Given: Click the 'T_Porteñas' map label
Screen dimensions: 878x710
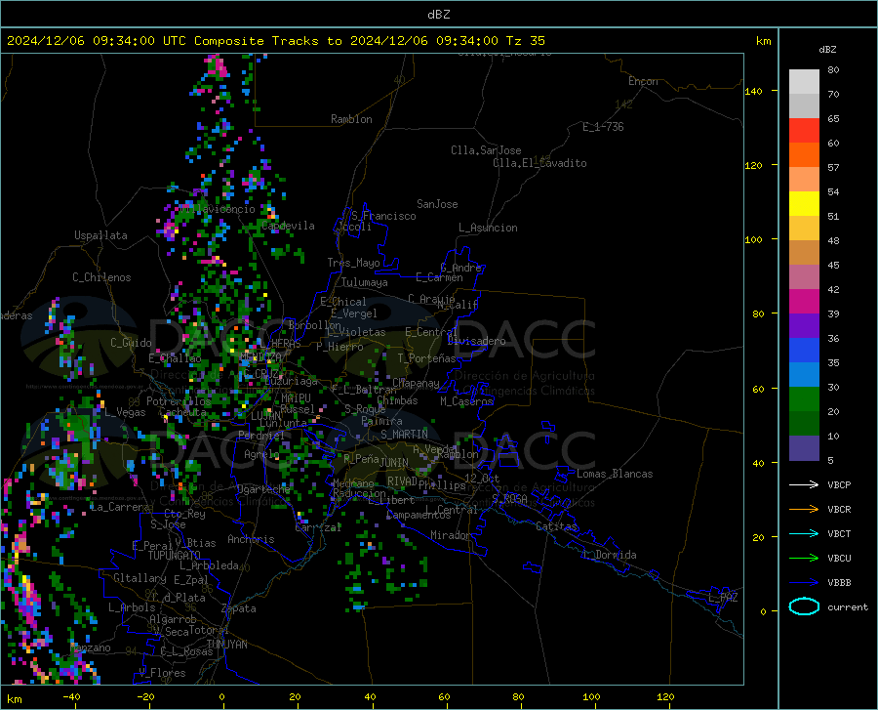Looking at the screenshot, I should [426, 358].
